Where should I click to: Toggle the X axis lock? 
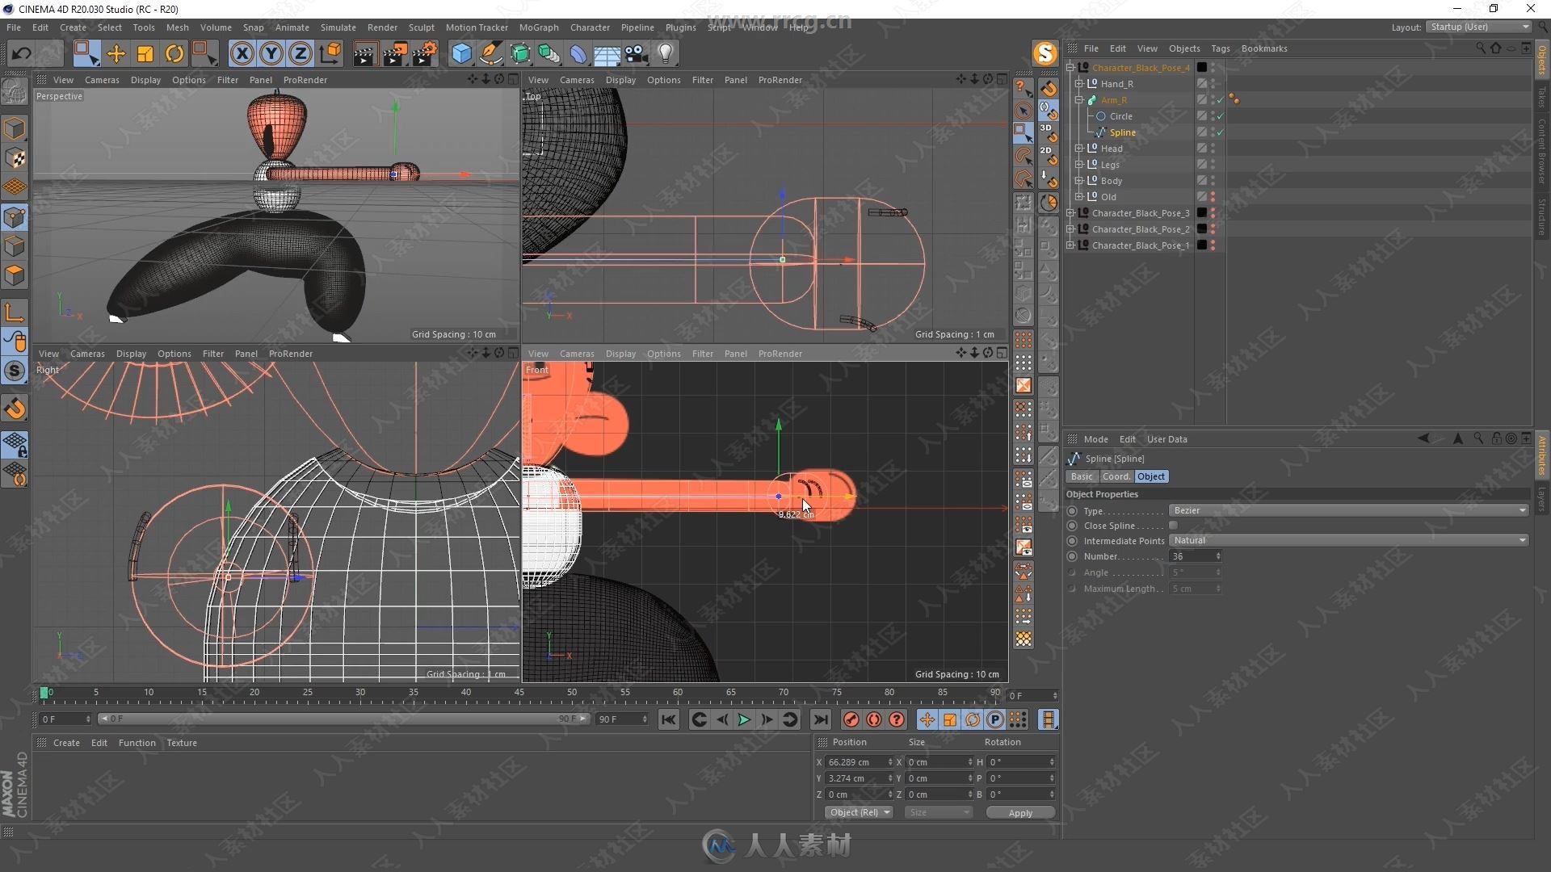tap(242, 54)
